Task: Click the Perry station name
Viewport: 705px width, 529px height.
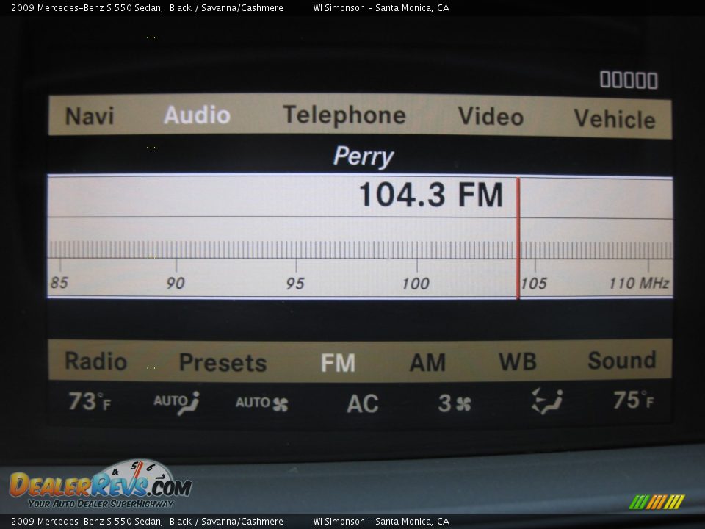Action: (x=364, y=156)
